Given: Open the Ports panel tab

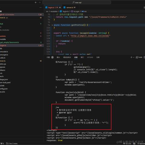Looking at the screenshot, I should pyautogui.click(x=82, y=57).
